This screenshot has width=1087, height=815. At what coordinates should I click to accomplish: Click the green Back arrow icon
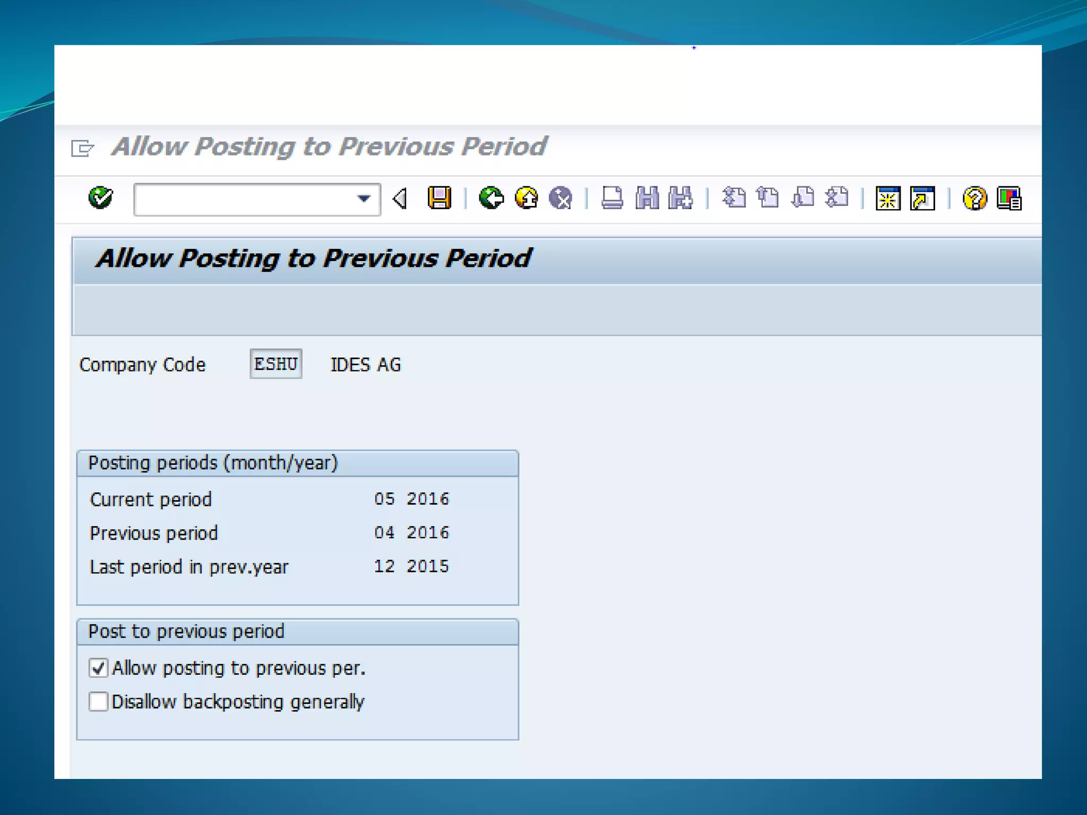click(x=491, y=198)
